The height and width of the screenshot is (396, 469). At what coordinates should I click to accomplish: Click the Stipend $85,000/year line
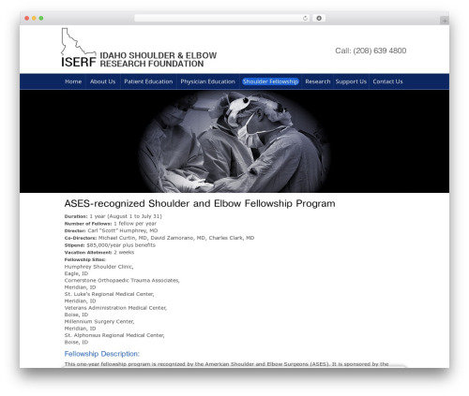click(x=110, y=245)
